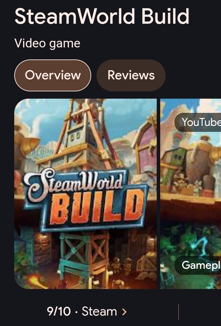Click the YouTube source badge
Image resolution: width=221 pixels, height=326 pixels.
point(198,122)
